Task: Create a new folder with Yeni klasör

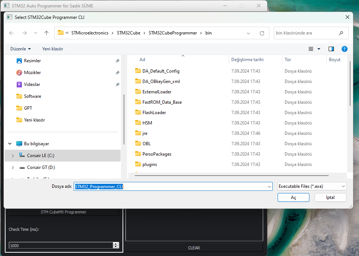Action: tap(53, 49)
